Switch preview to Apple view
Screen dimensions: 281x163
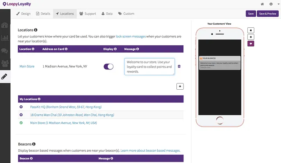click(251, 30)
